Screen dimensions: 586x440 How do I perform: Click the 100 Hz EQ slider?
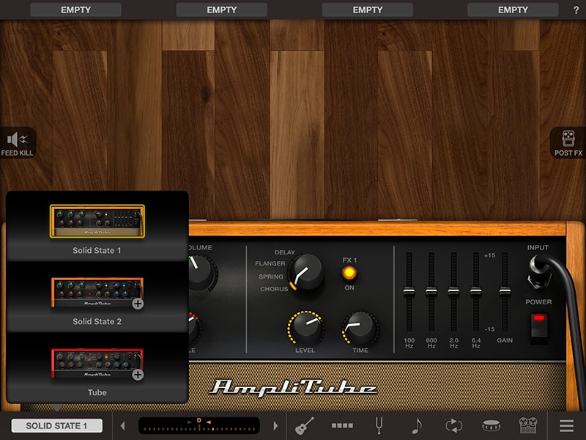point(409,291)
